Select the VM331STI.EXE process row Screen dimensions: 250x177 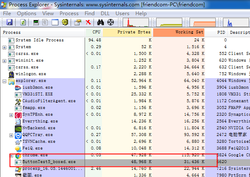[125, 94]
